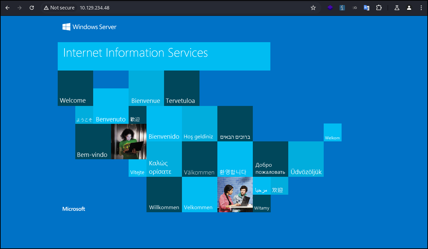Open the user profile avatar

click(x=409, y=8)
